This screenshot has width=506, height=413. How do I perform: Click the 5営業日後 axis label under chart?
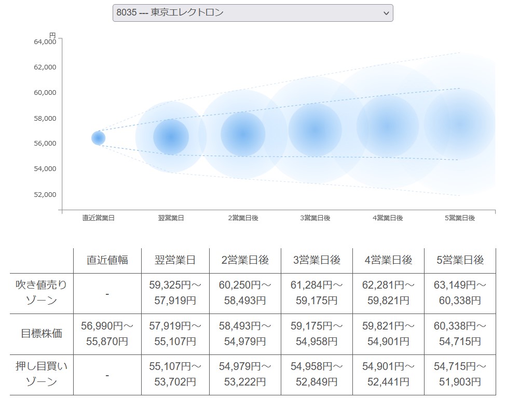[x=460, y=218]
